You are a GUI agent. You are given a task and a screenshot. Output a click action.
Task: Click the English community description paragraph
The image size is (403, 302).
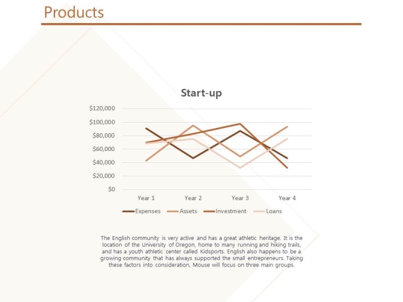(x=201, y=252)
